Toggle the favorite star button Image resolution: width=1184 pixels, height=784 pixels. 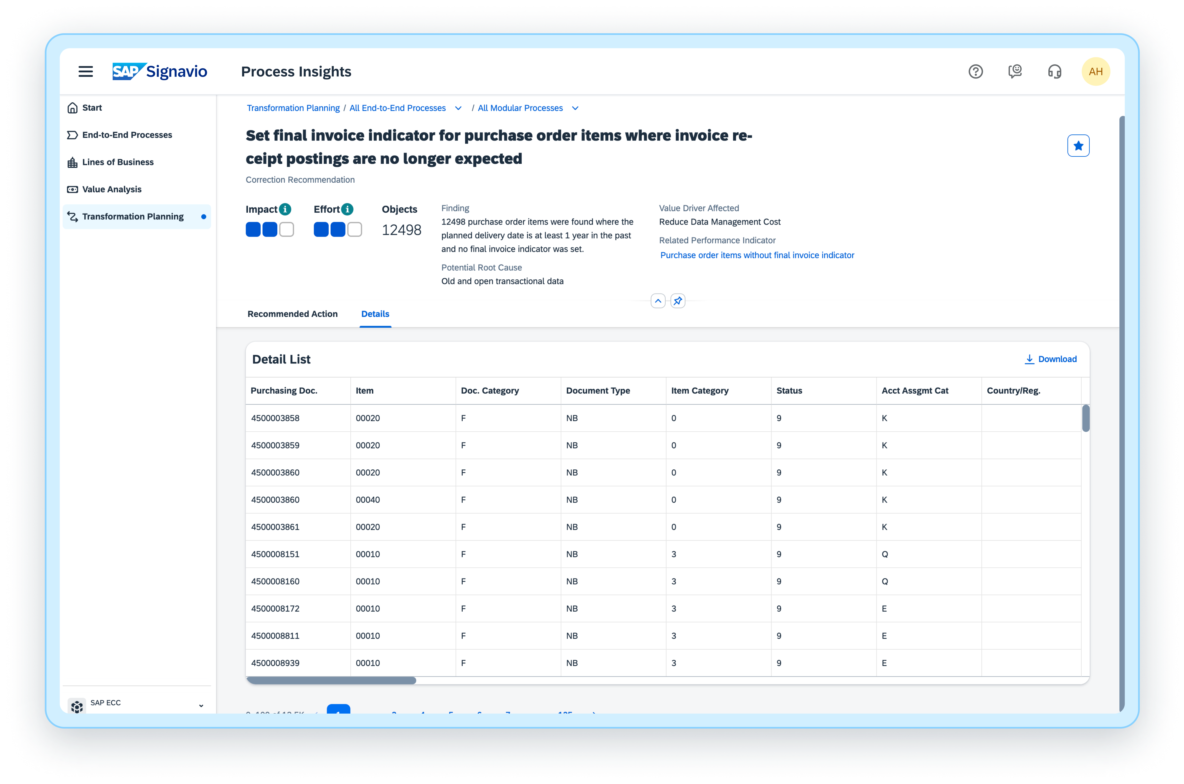click(1078, 146)
